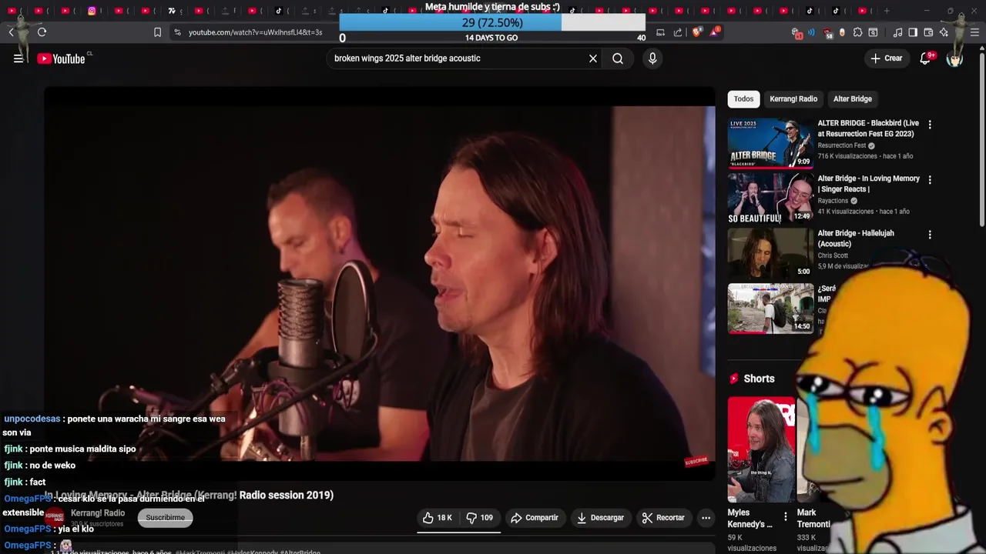Open the Crear upload menu

[x=886, y=58]
